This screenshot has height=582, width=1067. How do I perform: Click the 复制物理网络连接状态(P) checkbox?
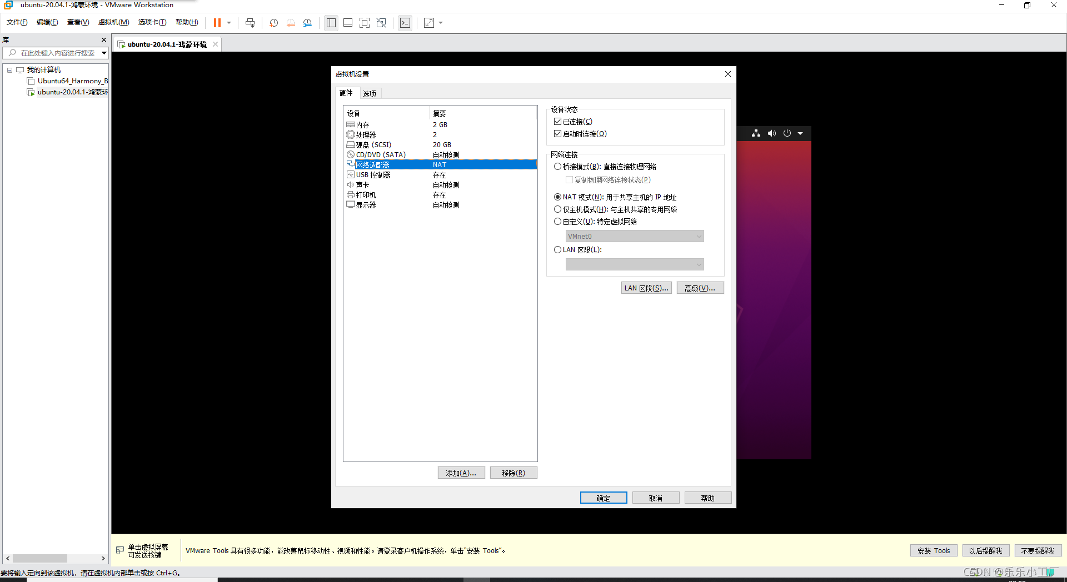(x=569, y=180)
